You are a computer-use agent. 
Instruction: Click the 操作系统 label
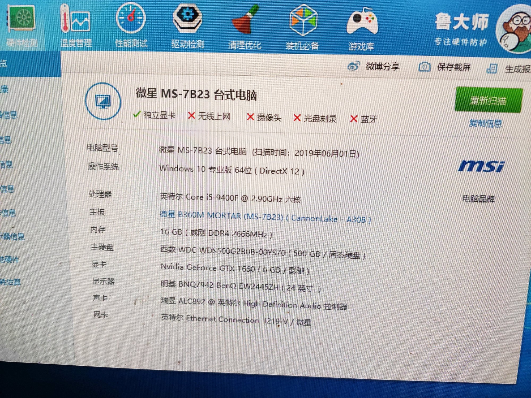click(x=103, y=166)
